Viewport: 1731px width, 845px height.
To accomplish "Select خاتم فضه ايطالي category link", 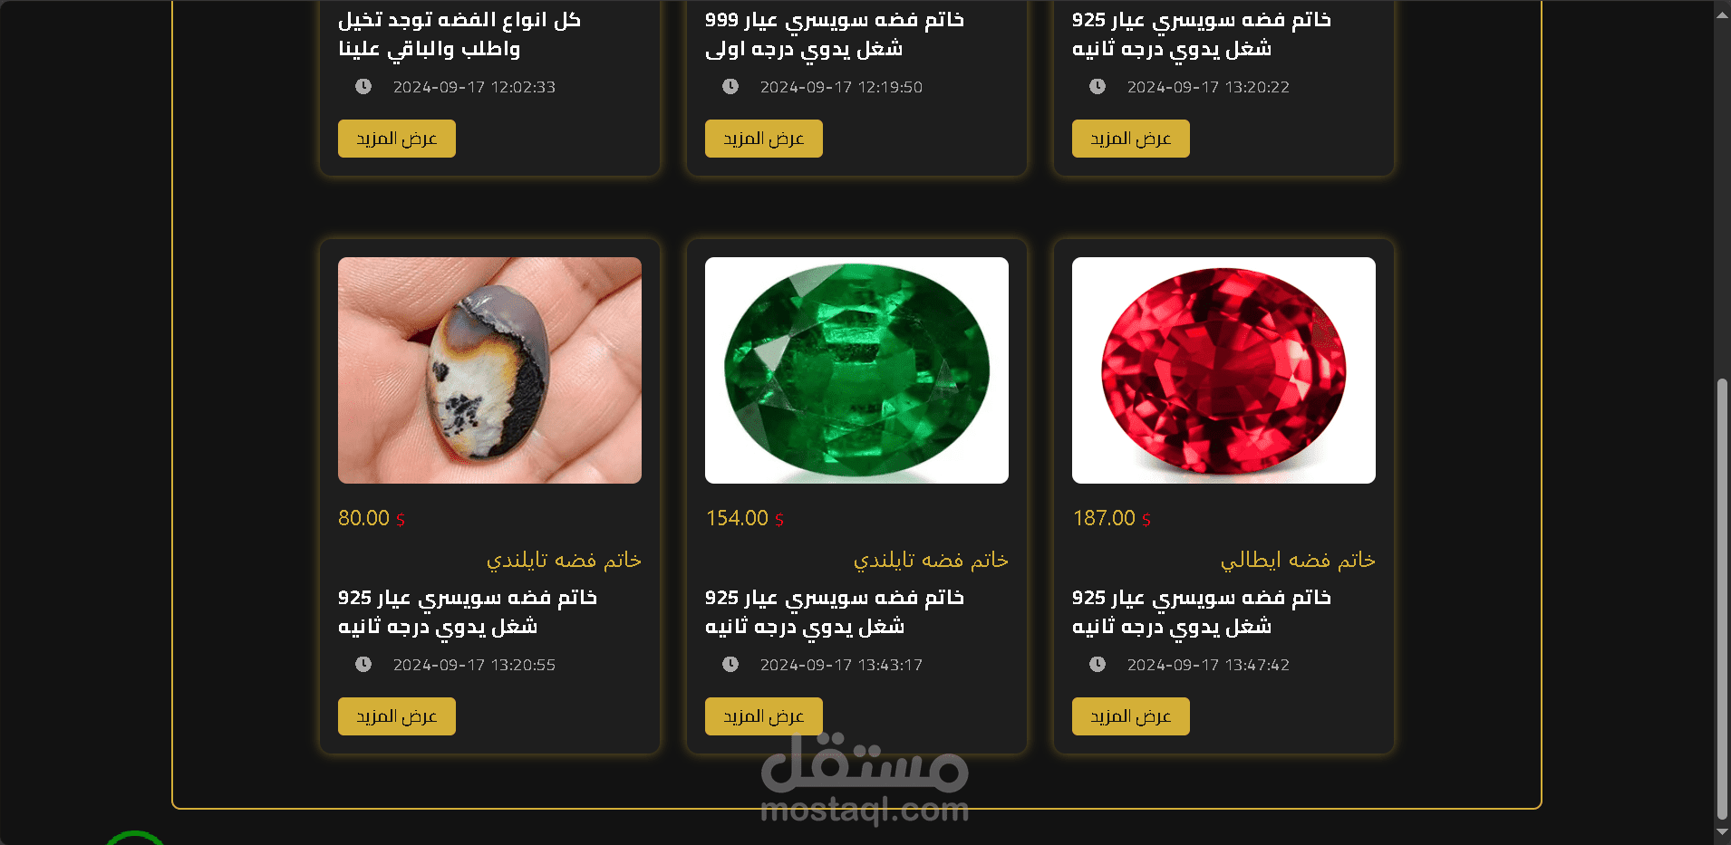I will [1298, 561].
